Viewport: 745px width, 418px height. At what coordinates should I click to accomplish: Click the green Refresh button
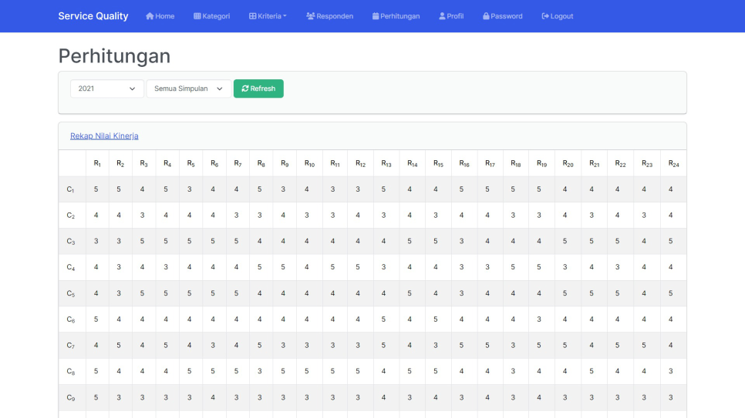[x=258, y=89]
